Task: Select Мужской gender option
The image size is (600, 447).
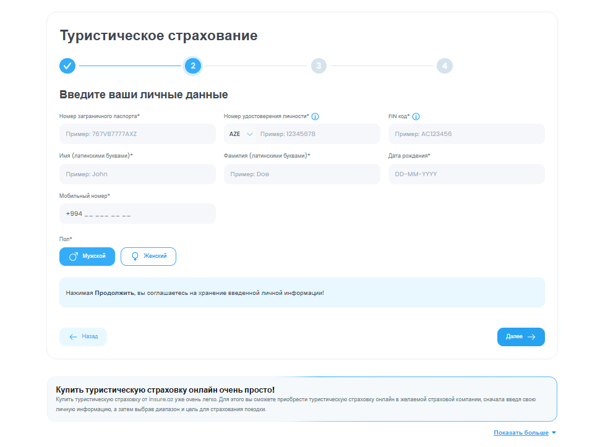Action: tap(87, 257)
